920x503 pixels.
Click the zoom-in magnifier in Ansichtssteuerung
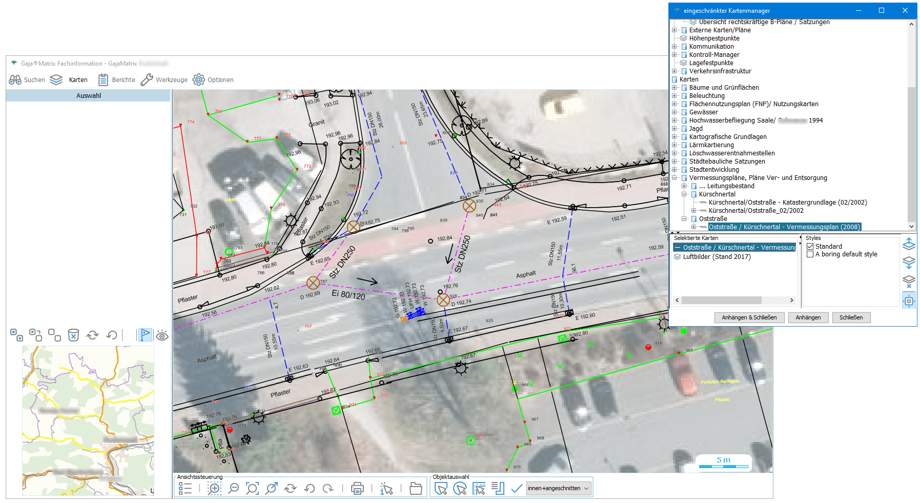(214, 489)
